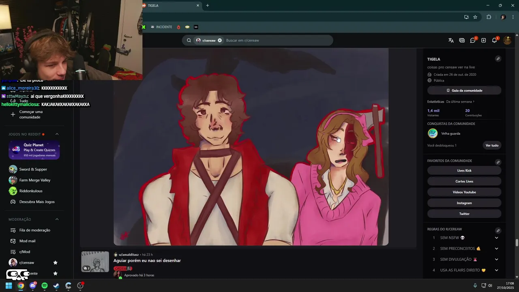Open new browser tab with plus
This screenshot has height=292, width=519.
pyautogui.click(x=208, y=5)
